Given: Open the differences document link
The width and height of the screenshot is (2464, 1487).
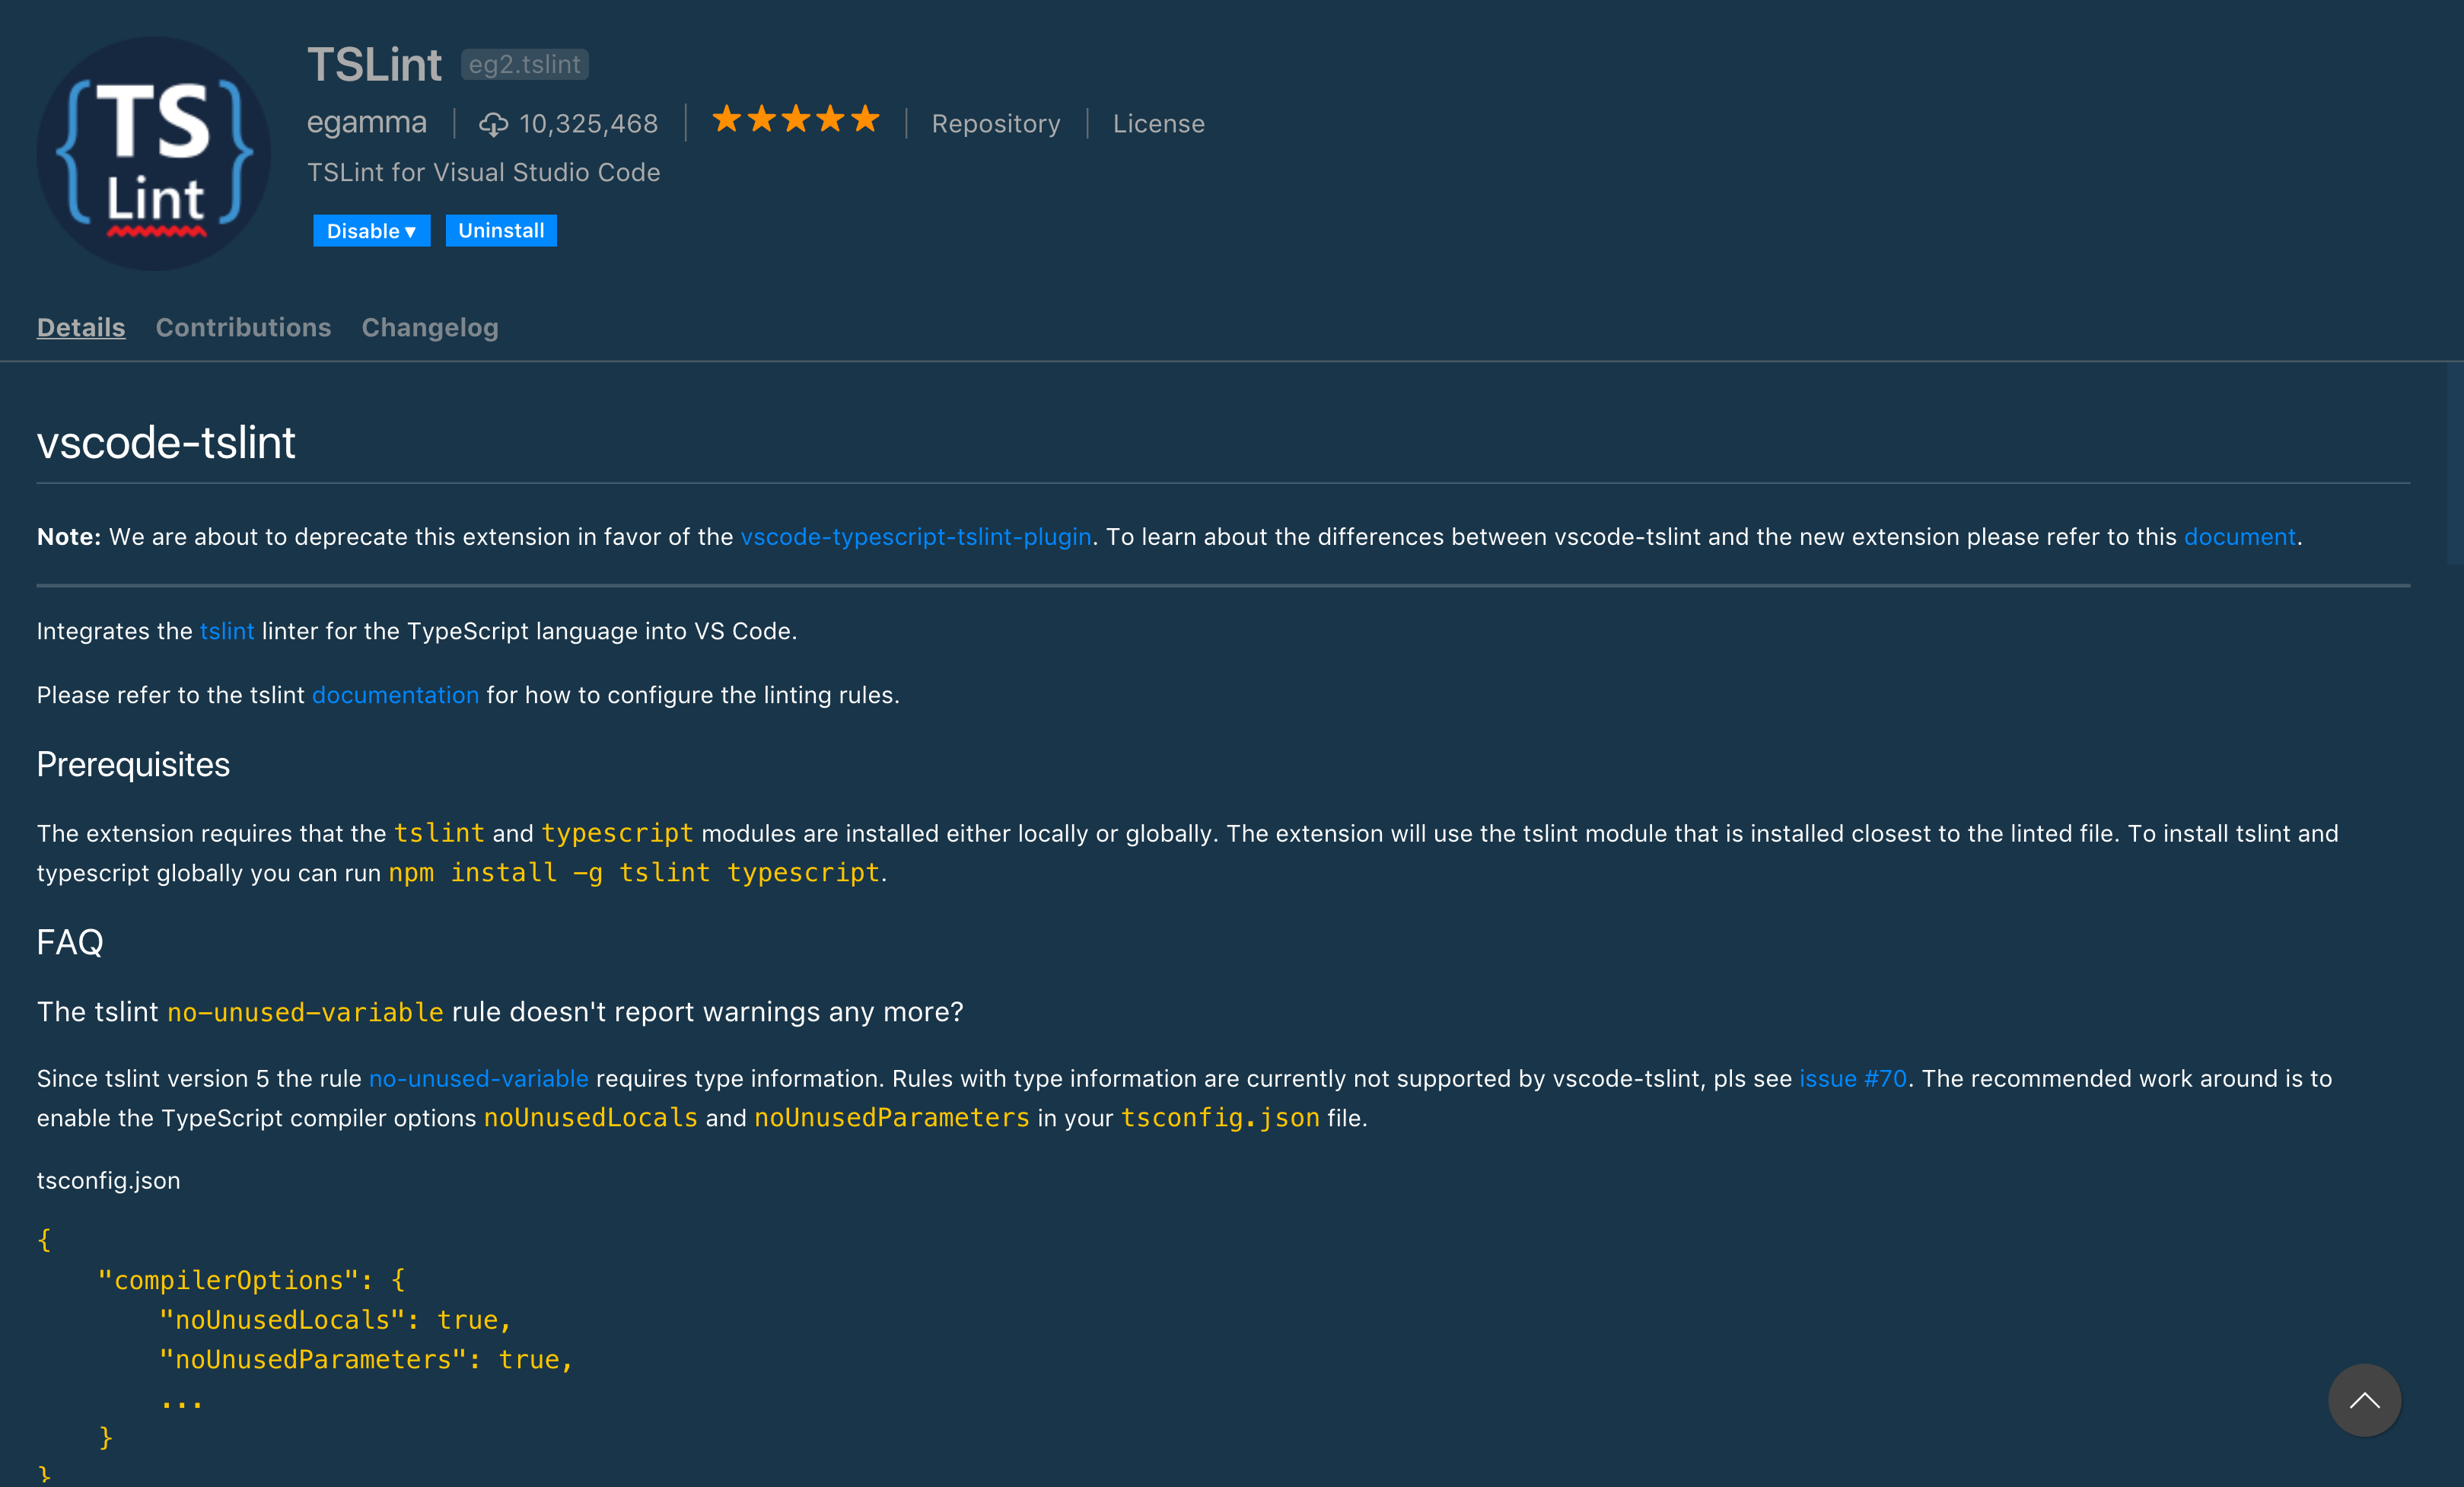Looking at the screenshot, I should [x=2239, y=537].
